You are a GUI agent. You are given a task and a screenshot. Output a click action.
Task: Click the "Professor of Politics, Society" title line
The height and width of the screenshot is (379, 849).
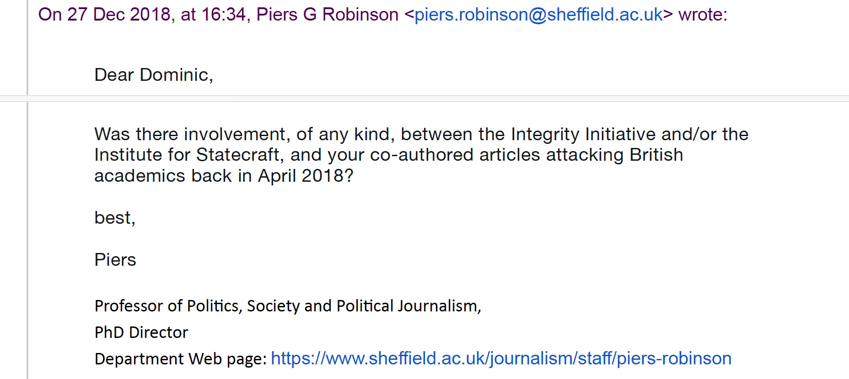click(288, 305)
